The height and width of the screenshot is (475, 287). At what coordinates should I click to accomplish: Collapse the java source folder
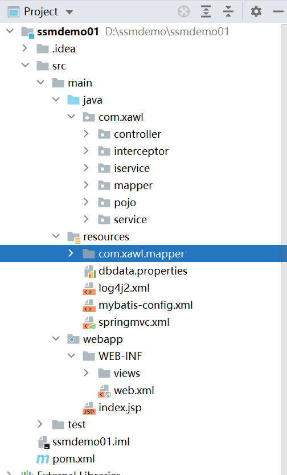[56, 99]
